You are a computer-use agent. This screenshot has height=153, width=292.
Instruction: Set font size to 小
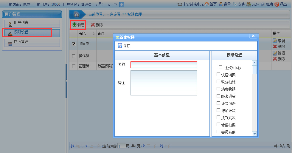(x=122, y=4)
